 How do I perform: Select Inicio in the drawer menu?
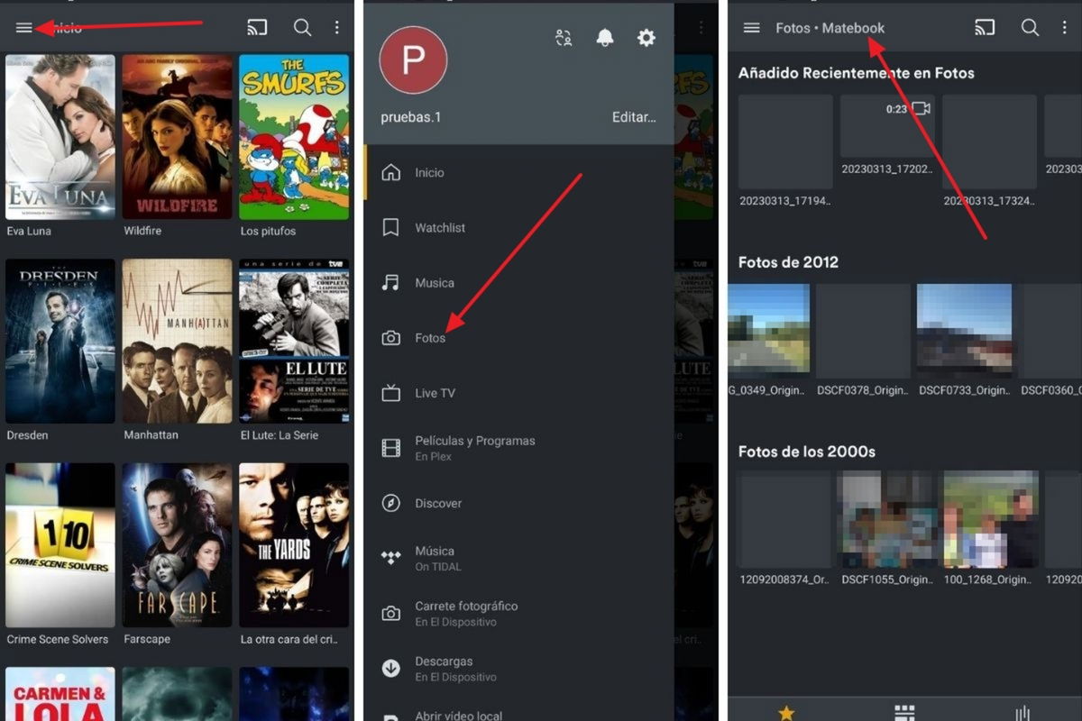518,173
